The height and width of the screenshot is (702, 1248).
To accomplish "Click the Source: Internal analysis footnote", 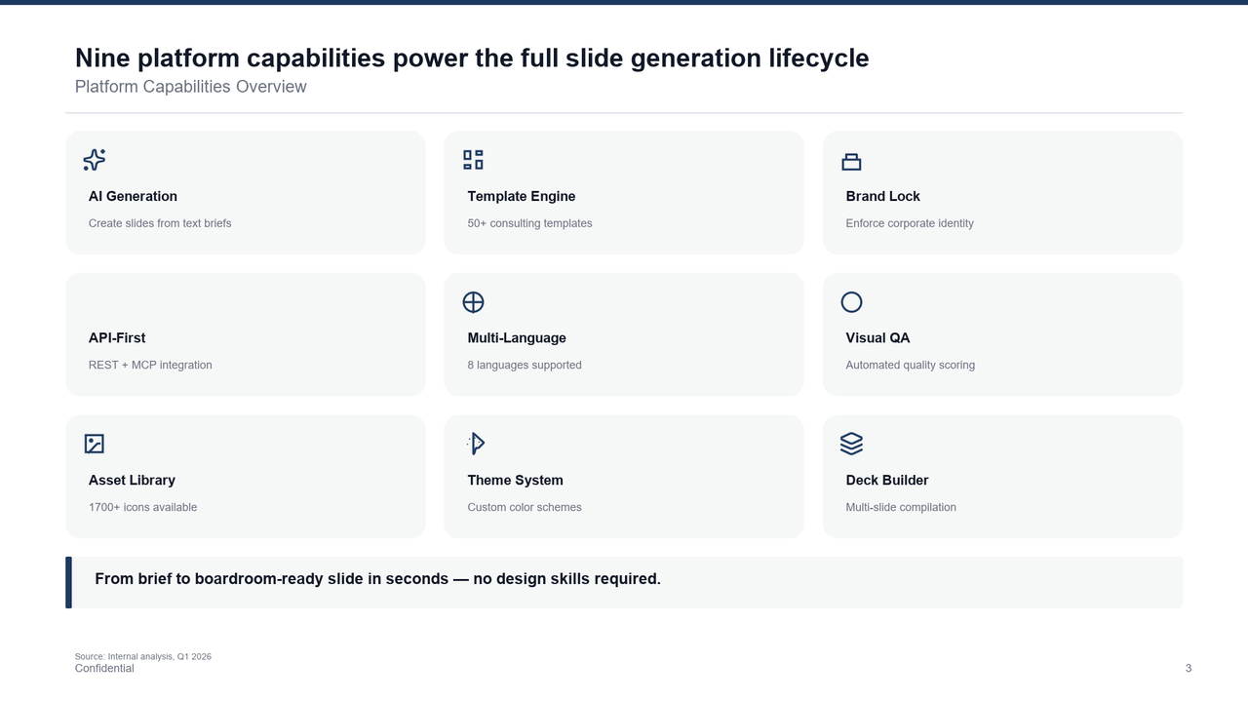I will coord(143,656).
